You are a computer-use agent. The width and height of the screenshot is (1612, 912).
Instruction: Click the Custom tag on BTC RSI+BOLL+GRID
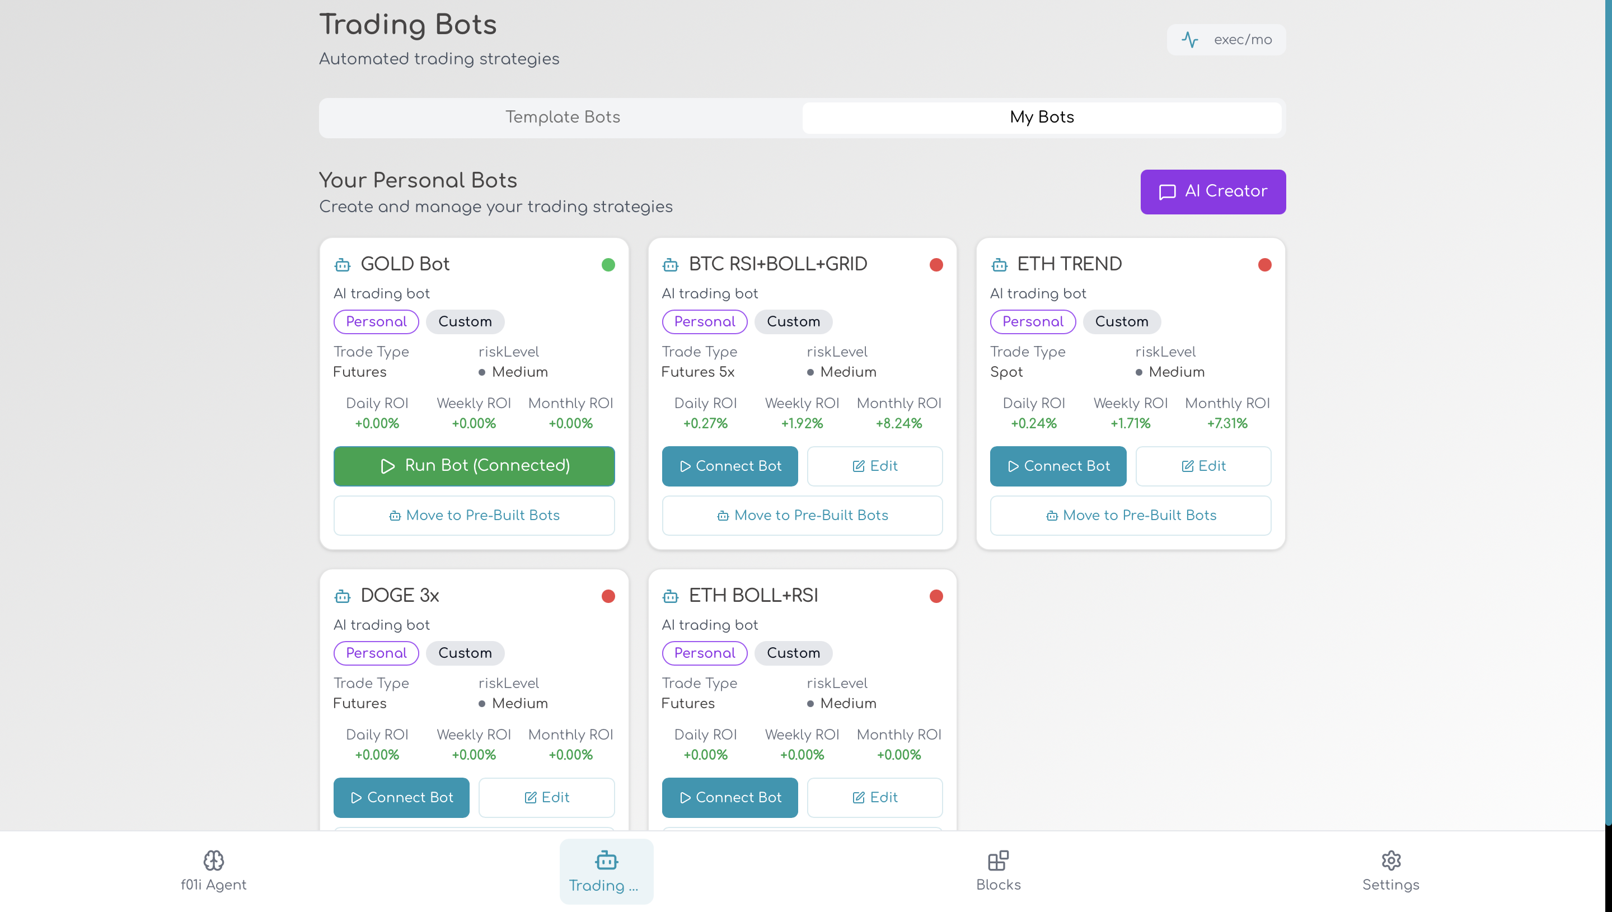click(x=793, y=321)
